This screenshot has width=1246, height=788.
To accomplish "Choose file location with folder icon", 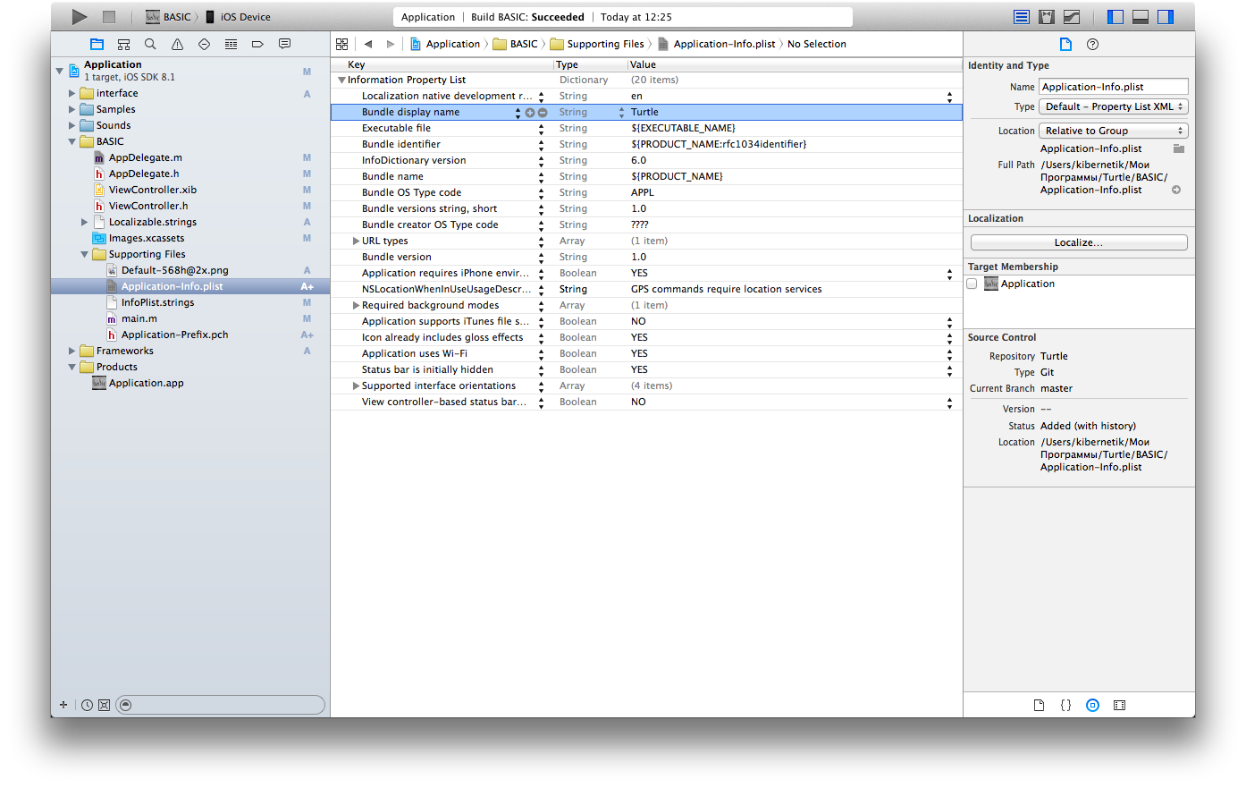I will click(x=1178, y=148).
